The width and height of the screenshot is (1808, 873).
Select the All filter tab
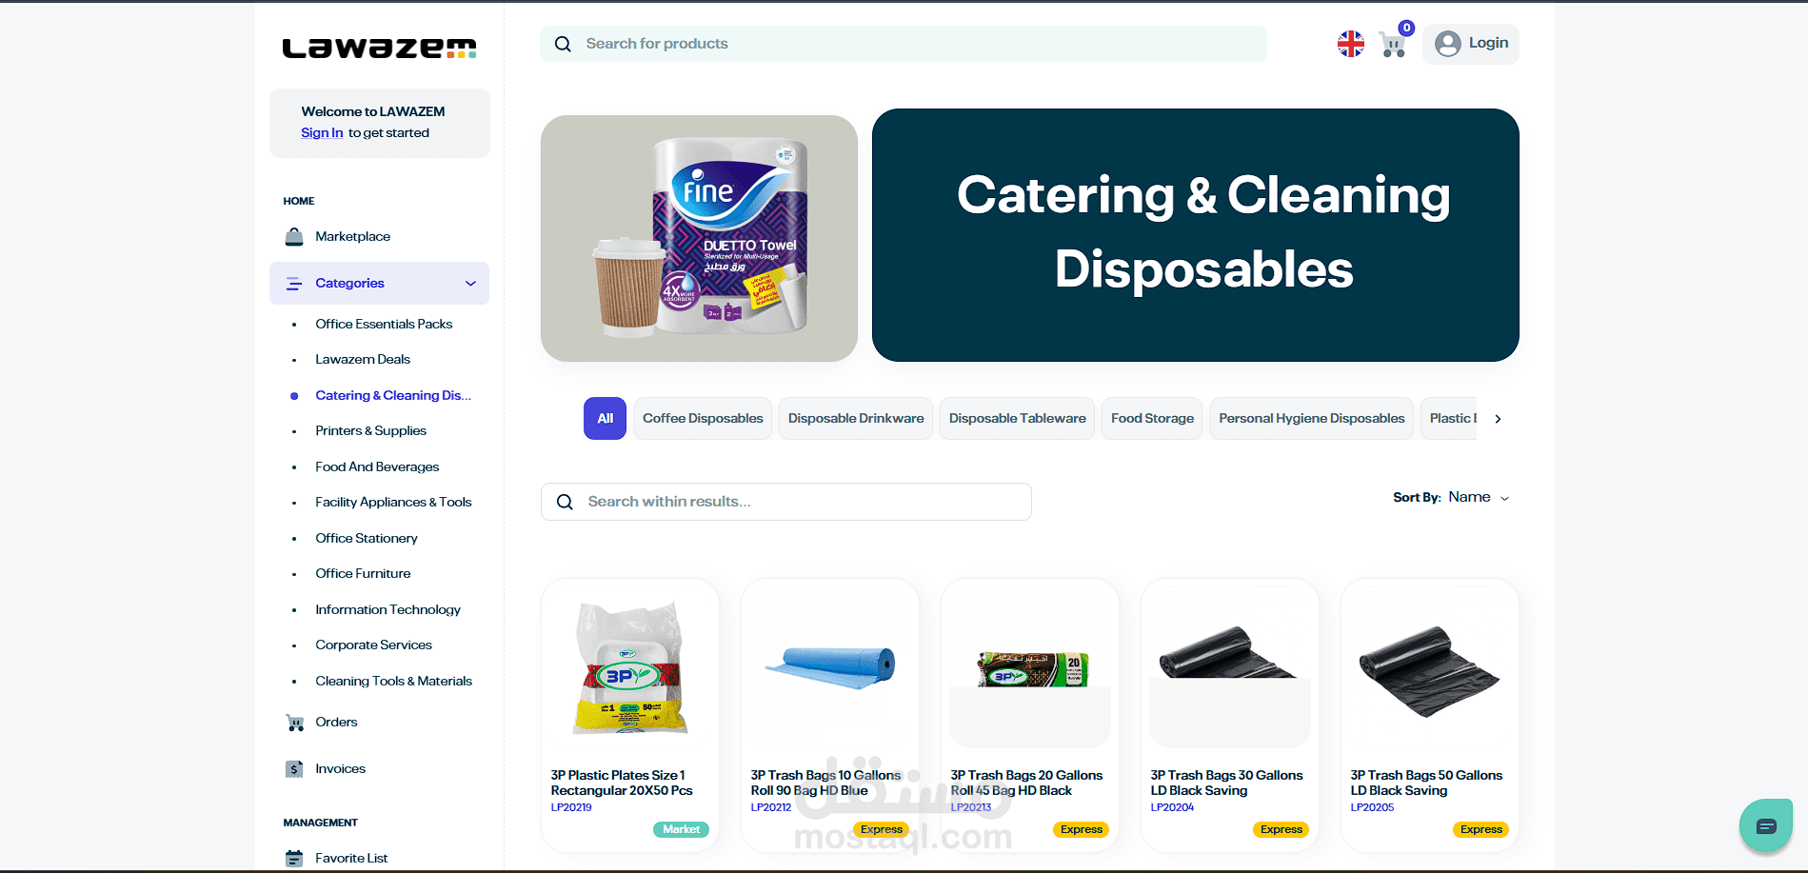pos(605,419)
